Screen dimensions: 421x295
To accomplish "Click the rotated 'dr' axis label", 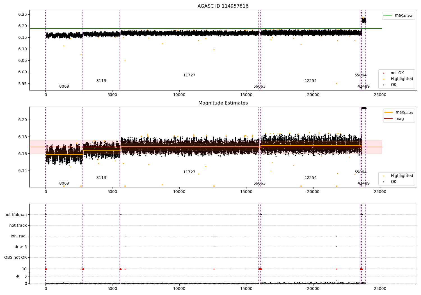I will tap(18, 276).
